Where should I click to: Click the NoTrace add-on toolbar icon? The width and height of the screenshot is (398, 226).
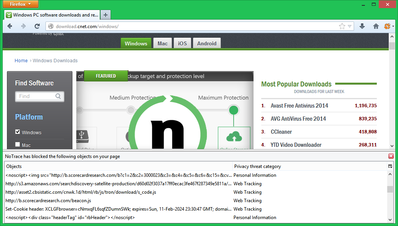click(387, 26)
